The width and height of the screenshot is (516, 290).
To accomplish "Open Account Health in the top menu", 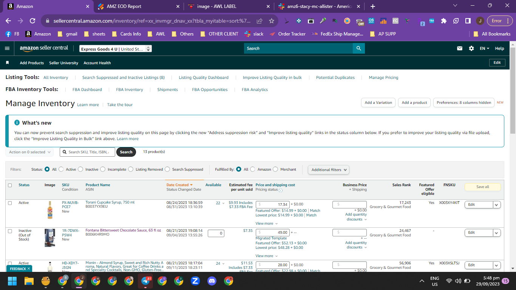I will (x=97, y=63).
